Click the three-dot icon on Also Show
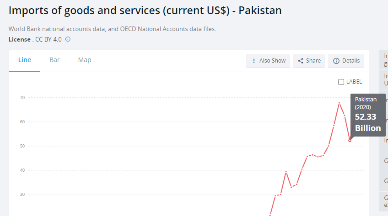This screenshot has width=388, height=216. [x=253, y=61]
